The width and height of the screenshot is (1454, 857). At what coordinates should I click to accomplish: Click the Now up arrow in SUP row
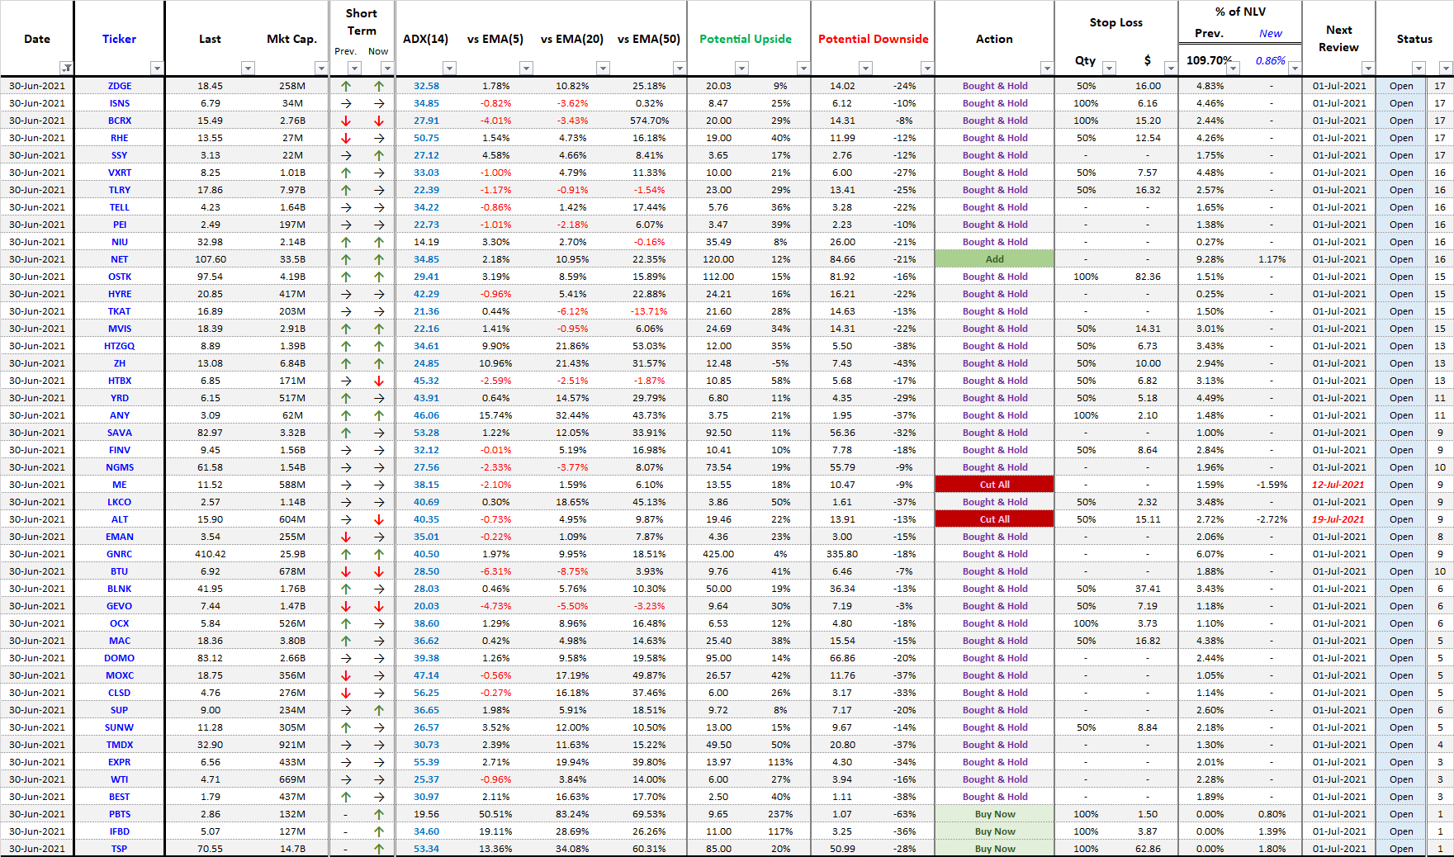pos(379,710)
